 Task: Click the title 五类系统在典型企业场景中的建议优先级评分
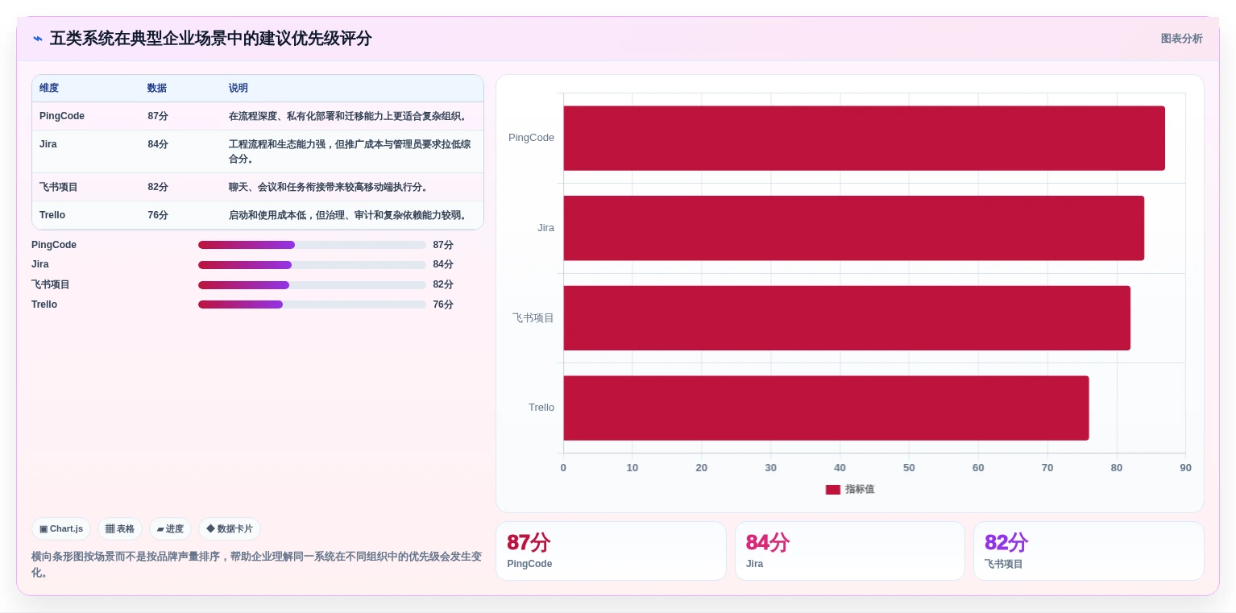point(210,39)
